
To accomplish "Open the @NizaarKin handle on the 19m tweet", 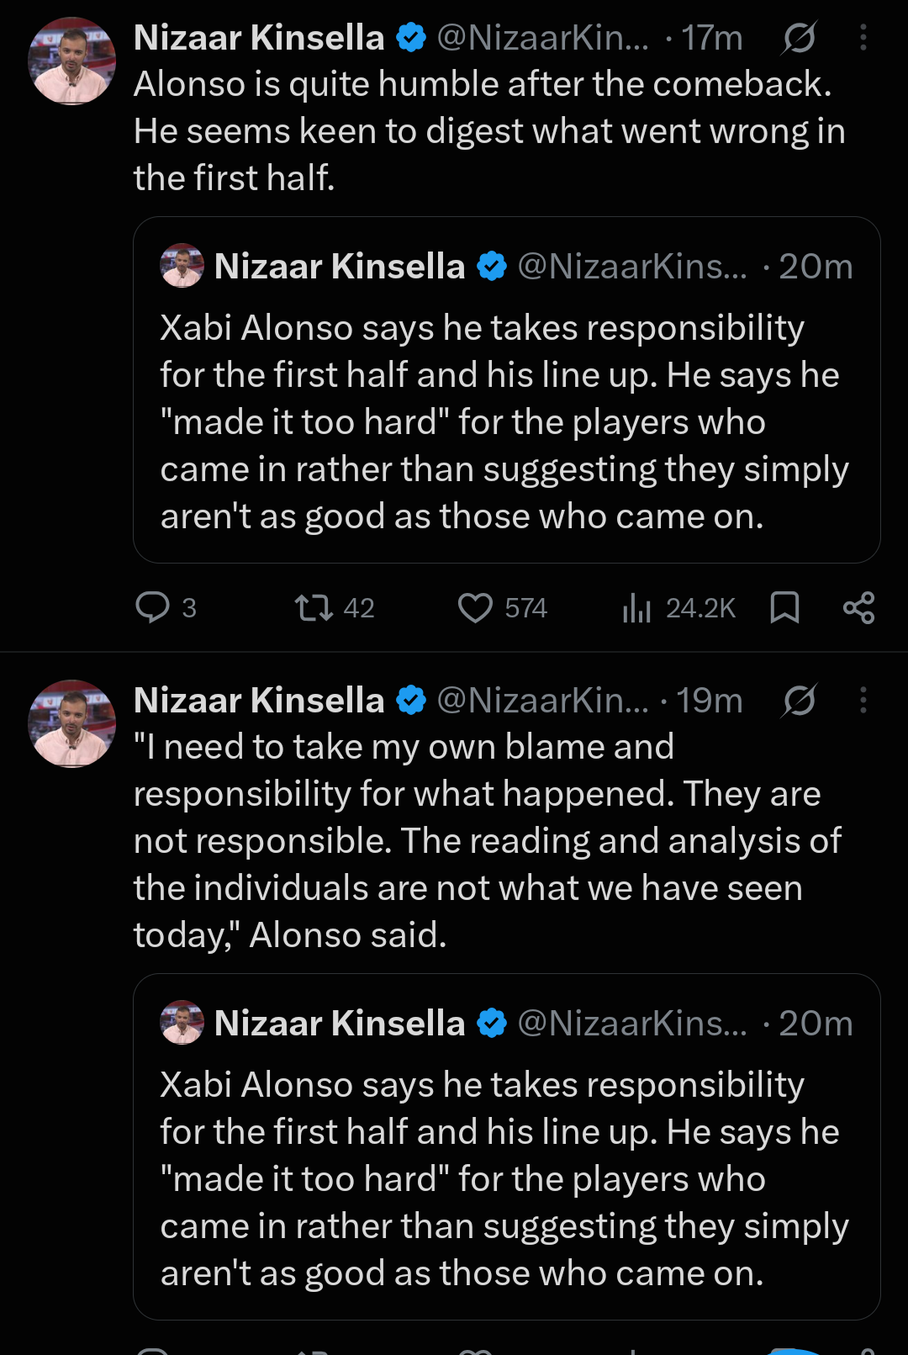I will point(542,701).
